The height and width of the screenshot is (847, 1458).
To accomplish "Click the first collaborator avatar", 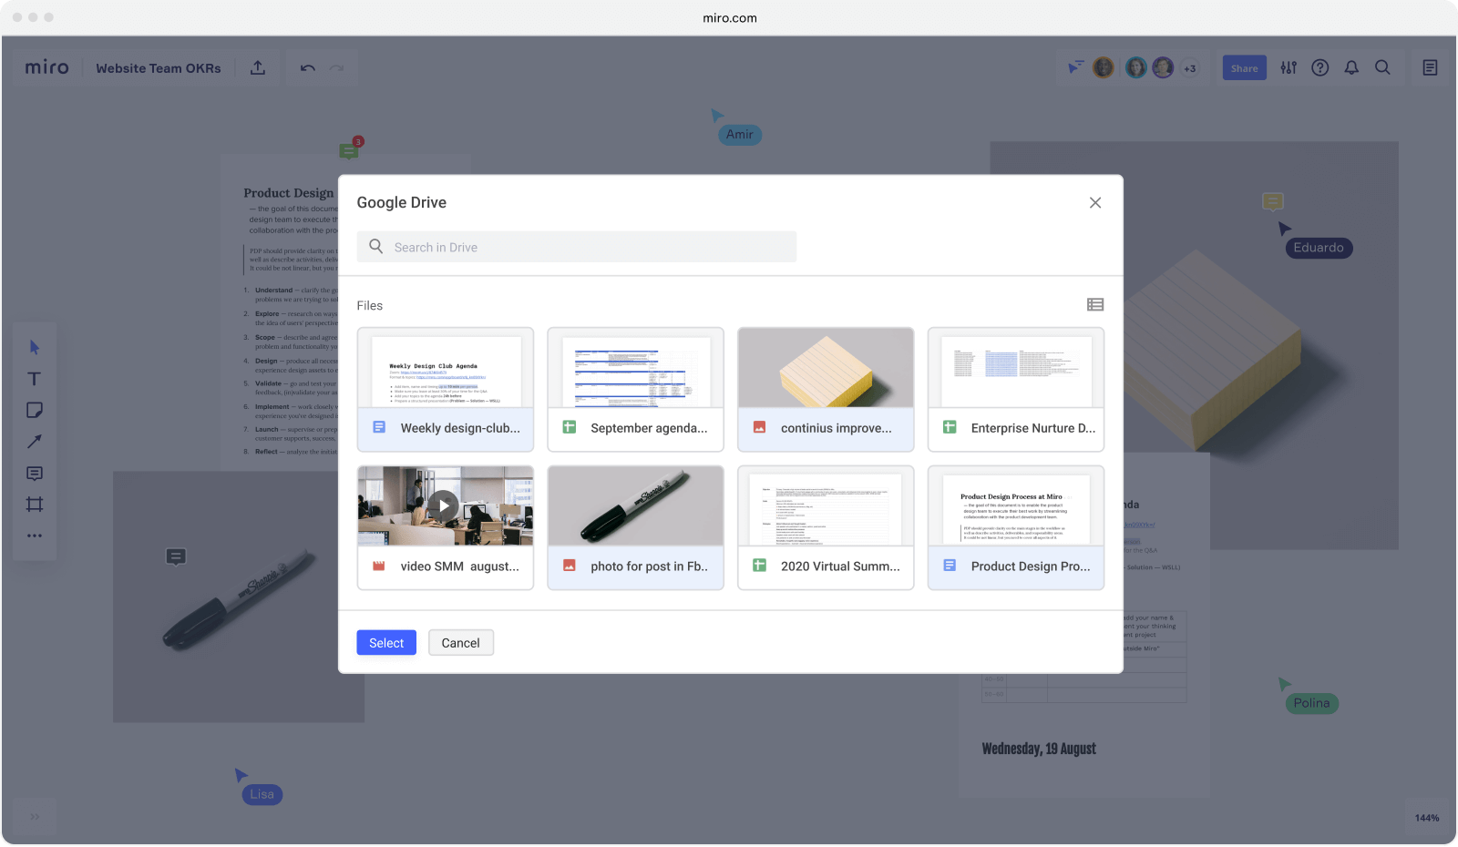I will click(1104, 67).
